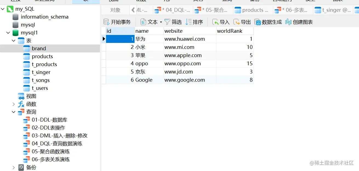Collapse the my_SQL connection node
The width and height of the screenshot is (359, 171).
click(3, 9)
